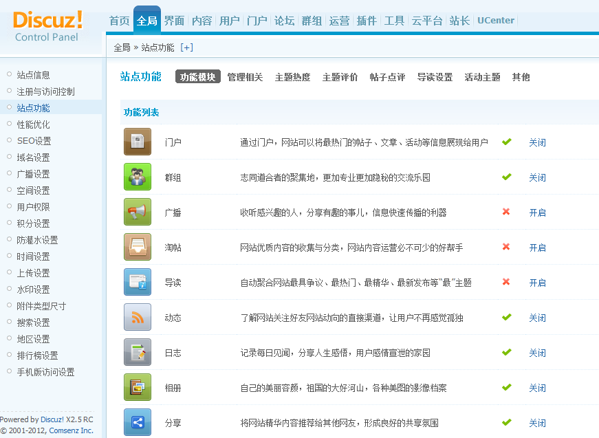Expand the [+] breadcrumb shortcut
Image resolution: width=599 pixels, height=438 pixels.
point(187,47)
